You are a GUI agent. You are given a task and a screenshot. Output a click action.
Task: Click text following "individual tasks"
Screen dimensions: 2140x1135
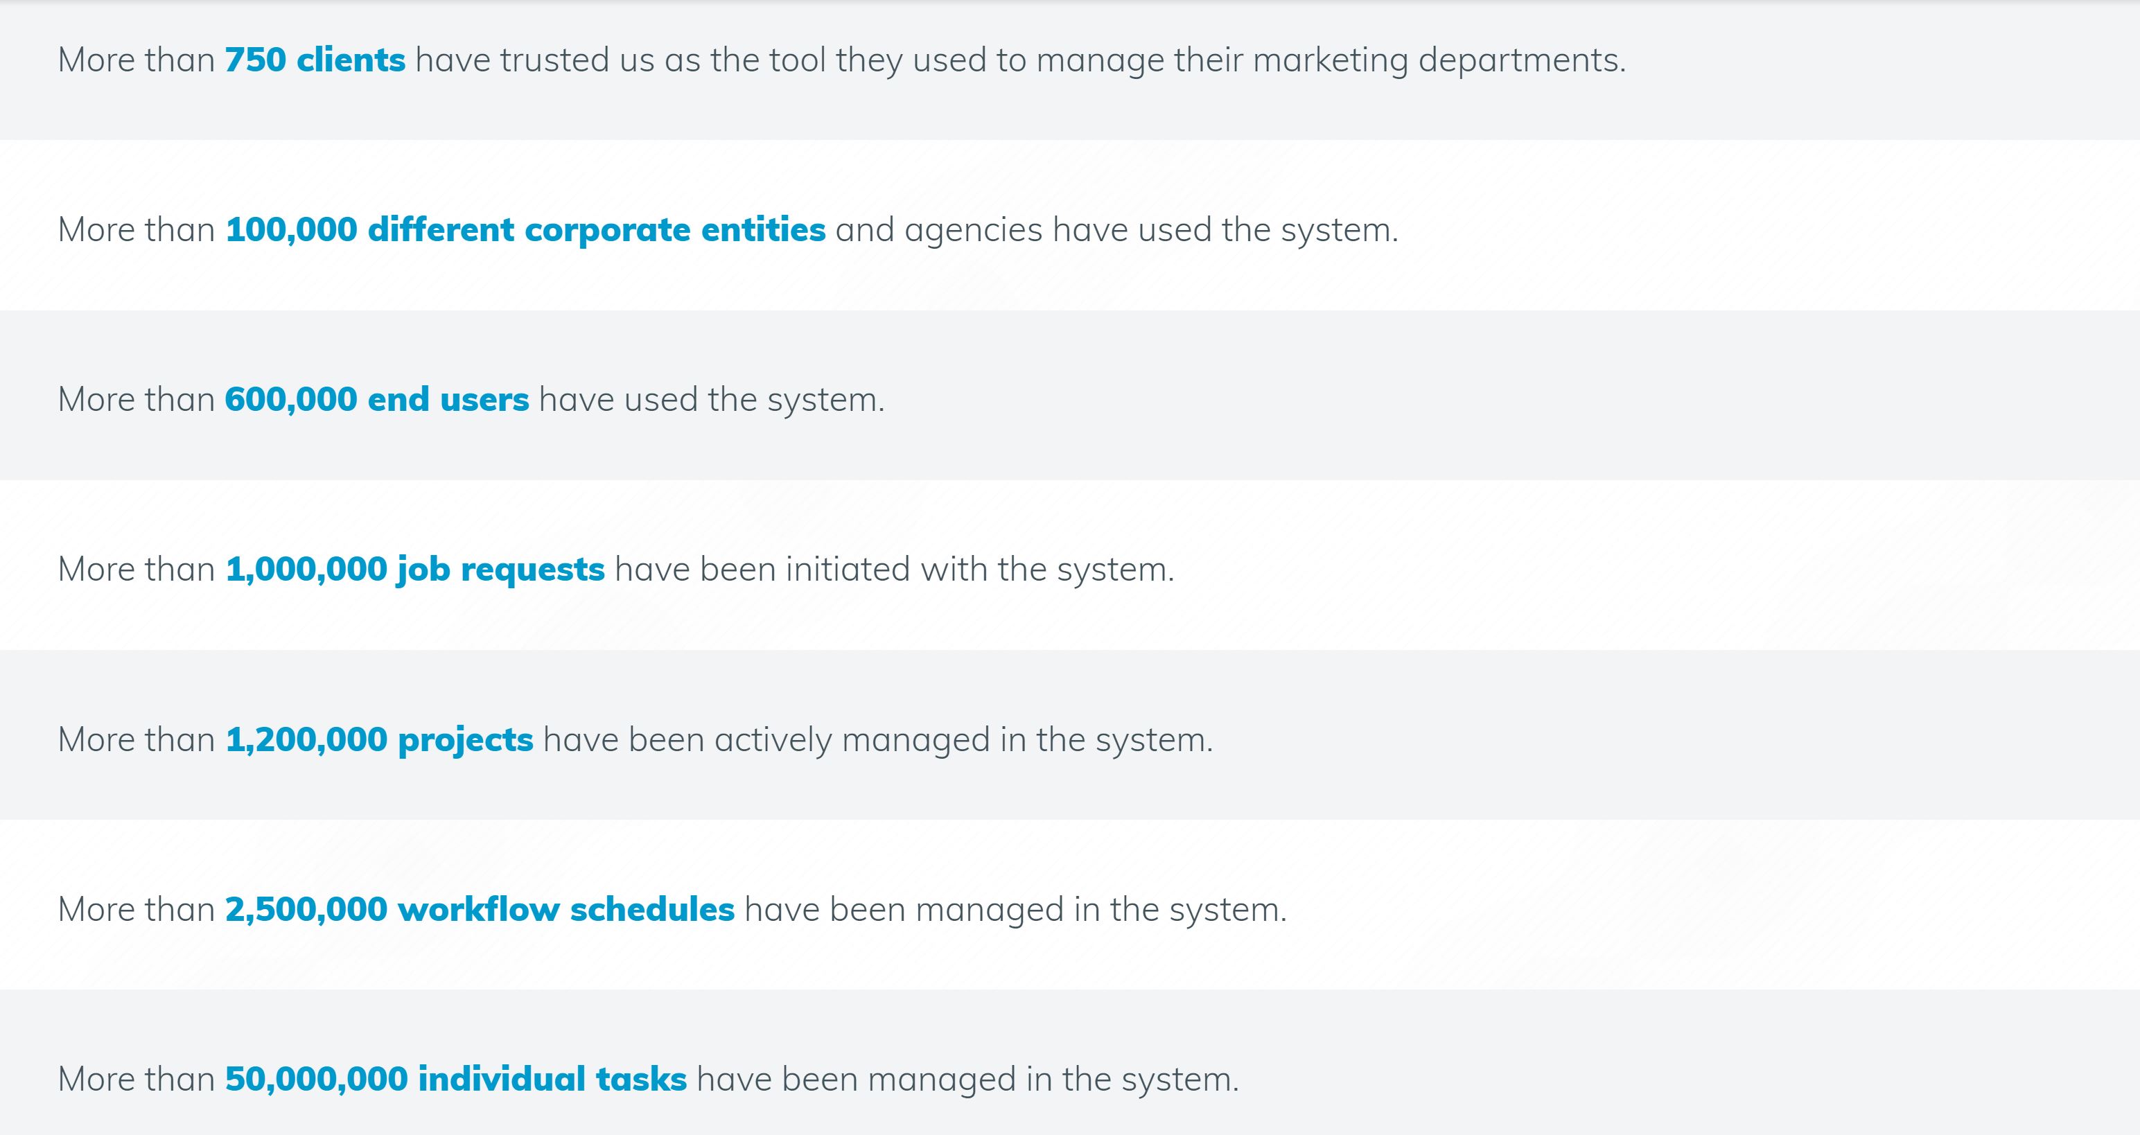pos(967,1080)
